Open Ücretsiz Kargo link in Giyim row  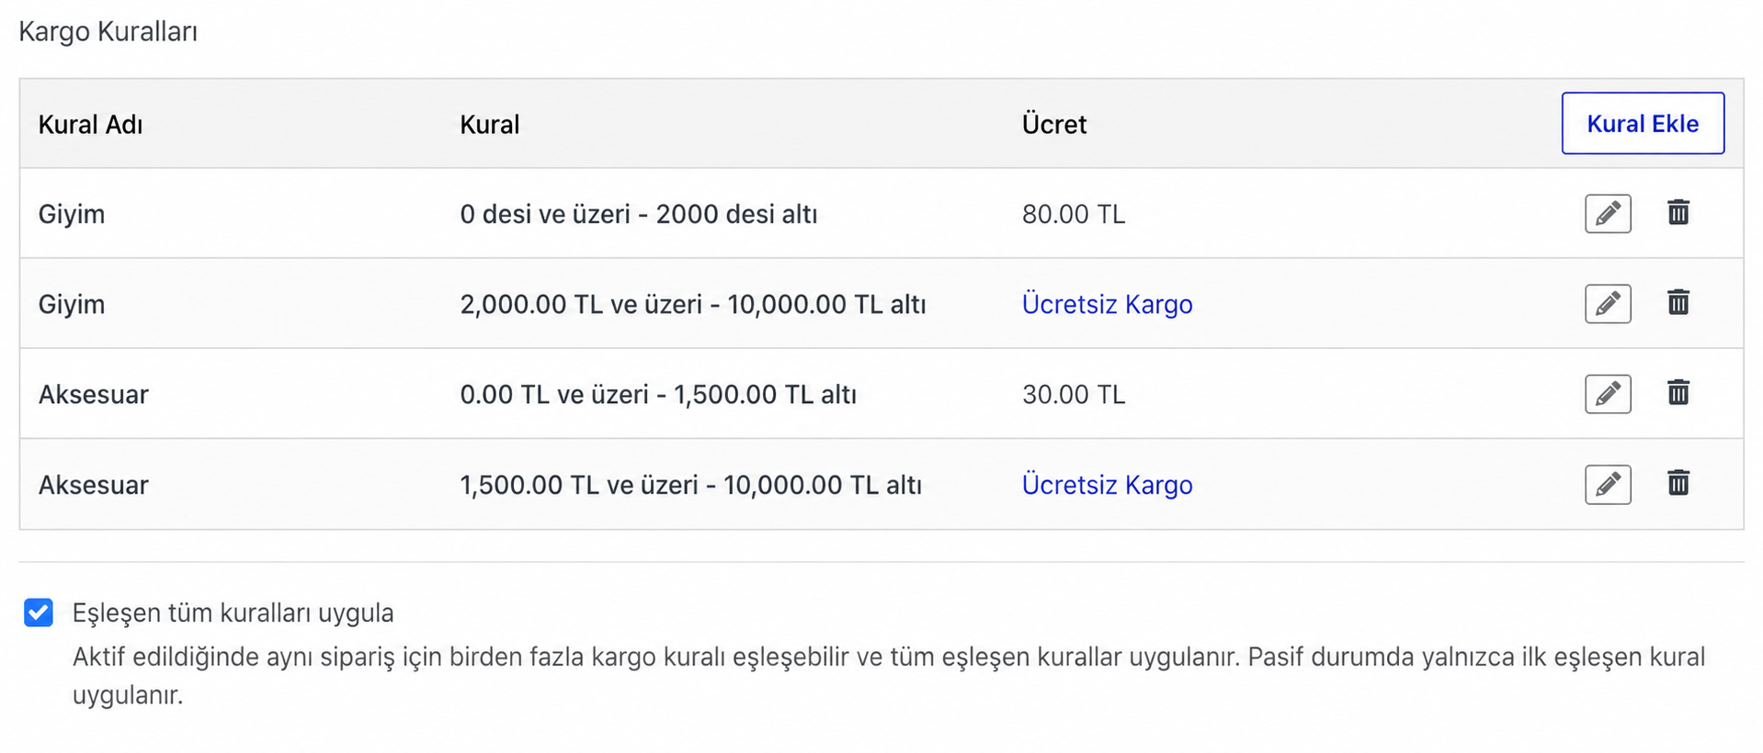(x=1107, y=304)
